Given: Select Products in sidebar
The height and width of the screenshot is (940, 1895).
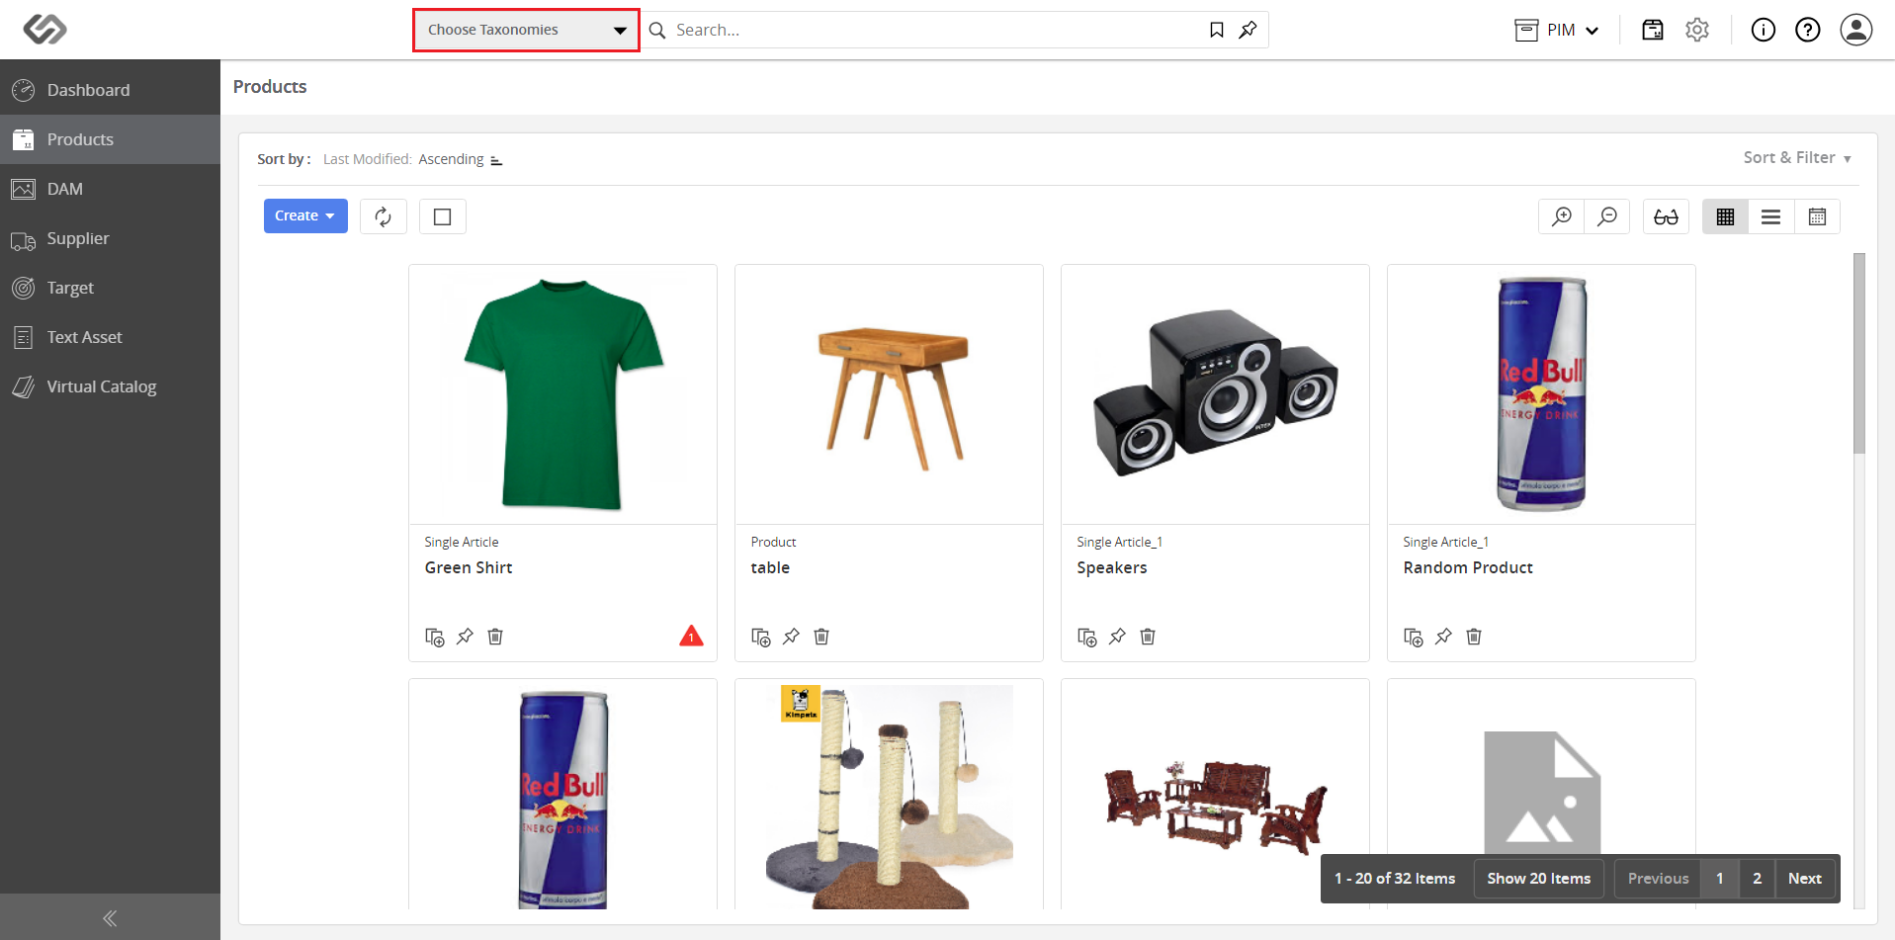Looking at the screenshot, I should 110,139.
